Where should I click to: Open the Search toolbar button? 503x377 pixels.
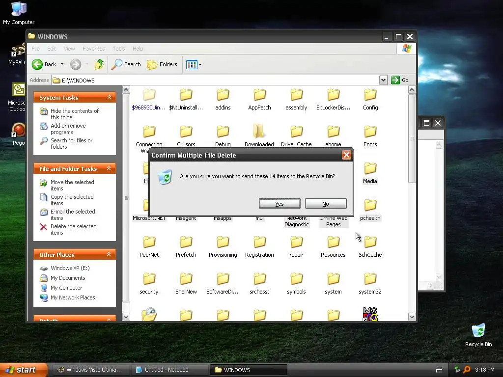point(126,64)
